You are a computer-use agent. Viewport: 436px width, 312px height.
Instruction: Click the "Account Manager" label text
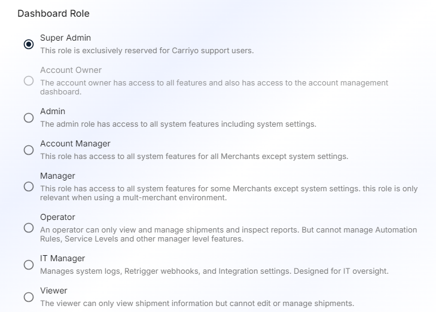pos(75,144)
